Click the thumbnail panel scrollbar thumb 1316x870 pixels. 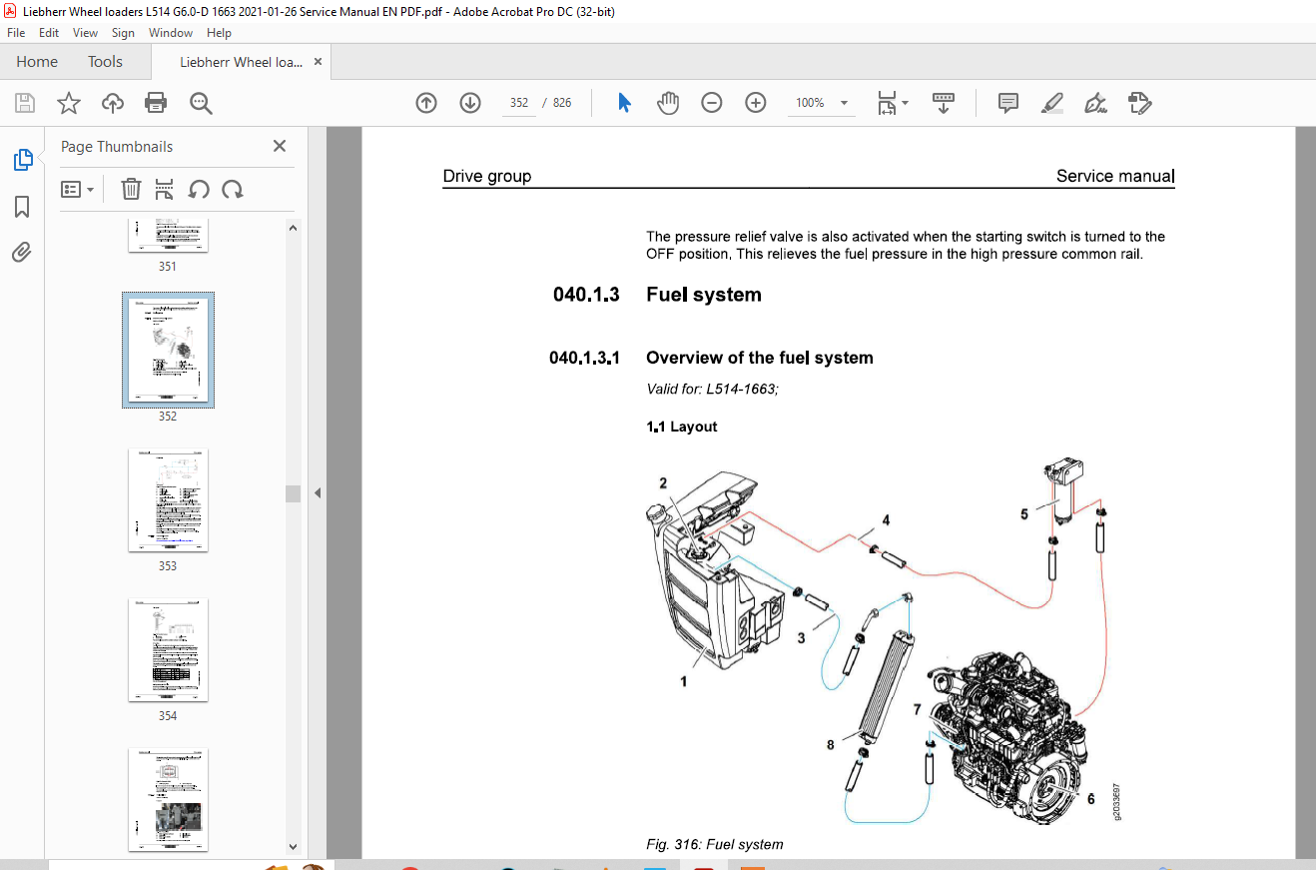(x=293, y=494)
